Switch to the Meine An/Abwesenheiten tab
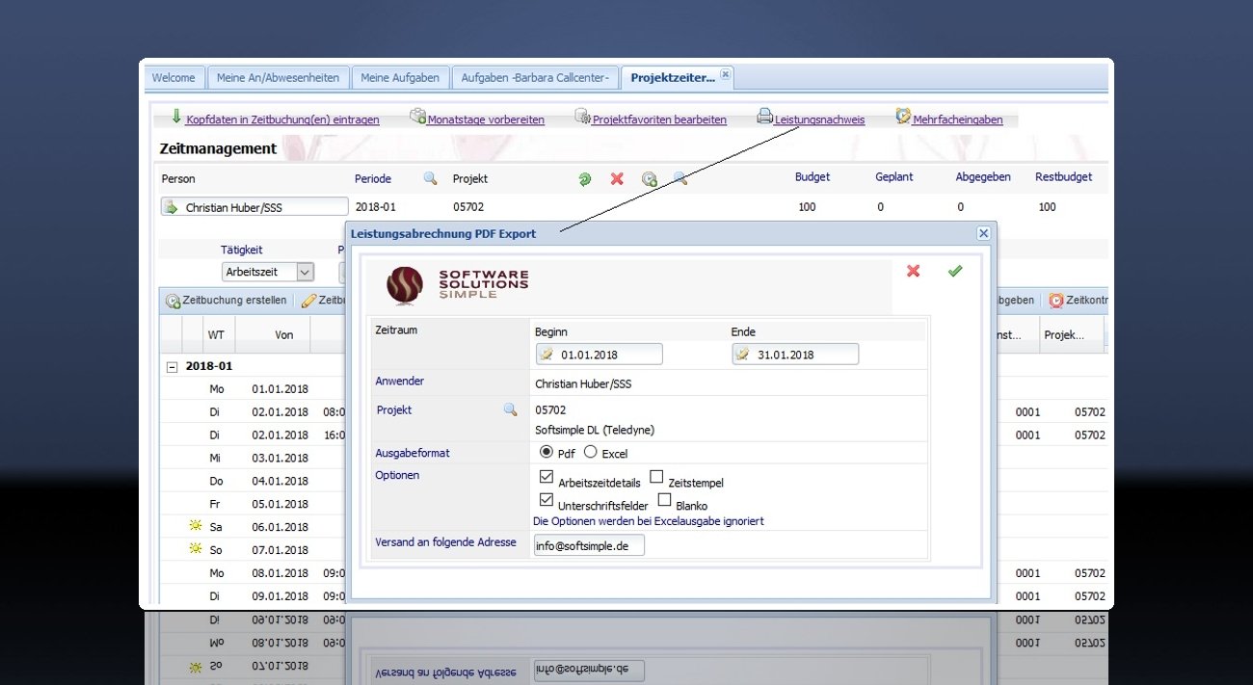1253x685 pixels. click(278, 78)
